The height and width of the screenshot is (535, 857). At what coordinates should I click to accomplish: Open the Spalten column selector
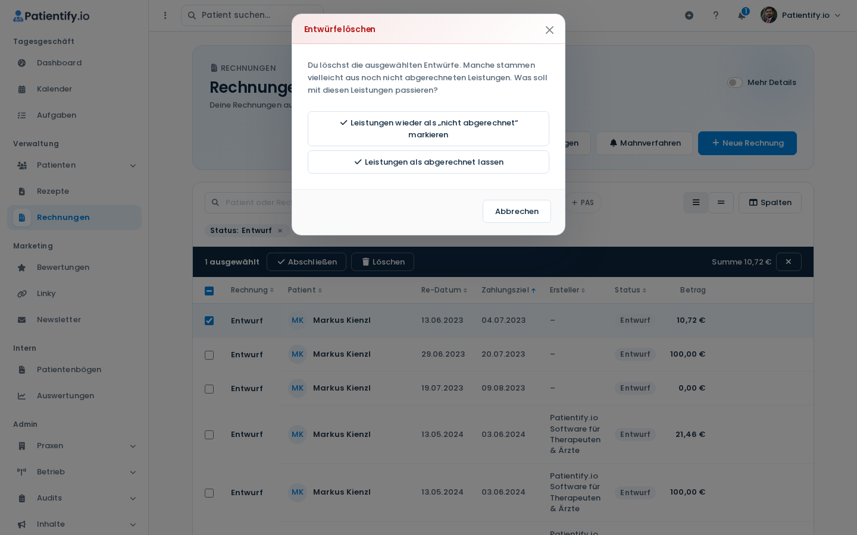pyautogui.click(x=770, y=203)
